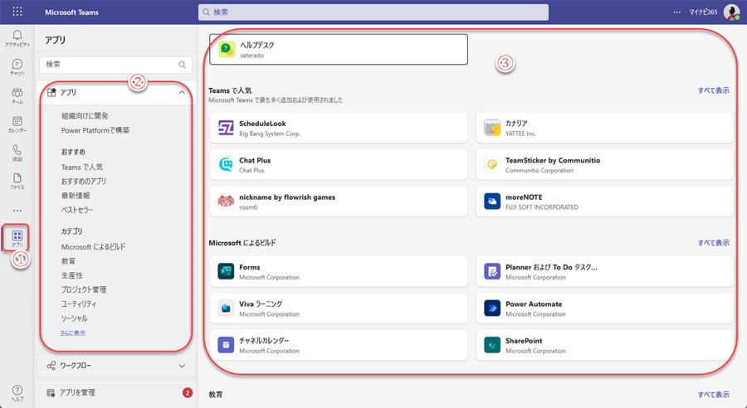This screenshot has width=747, height=408.
Task: Open the カナリア app
Action: point(604,128)
